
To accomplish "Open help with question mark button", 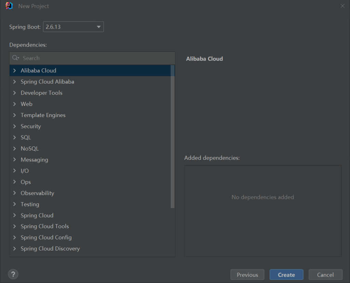I will [13, 274].
